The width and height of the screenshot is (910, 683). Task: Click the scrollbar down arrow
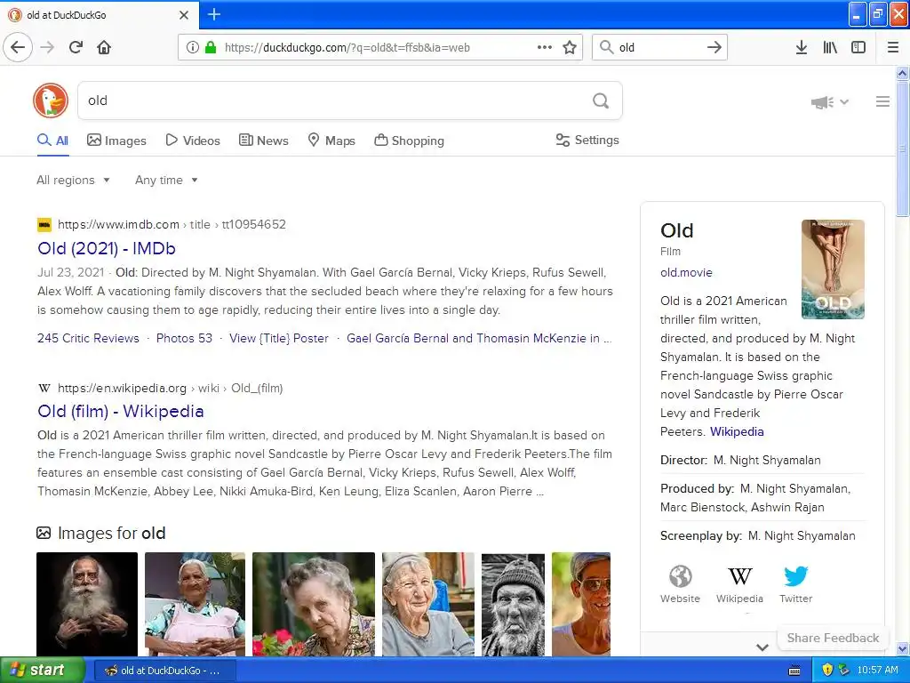click(902, 648)
